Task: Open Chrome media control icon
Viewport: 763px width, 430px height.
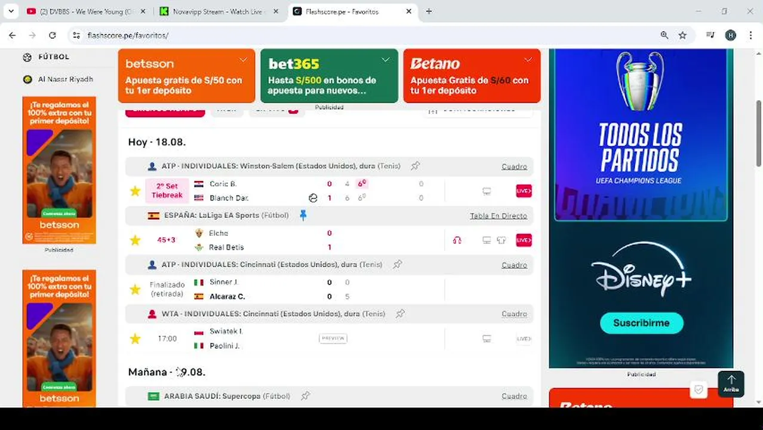Action: click(x=710, y=35)
